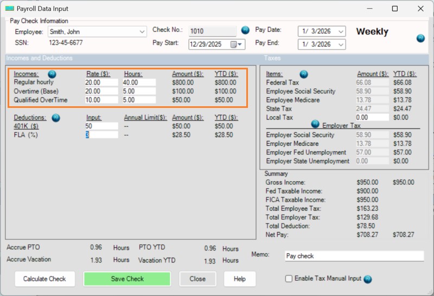Click help icon beside Taxes Items header
The image size is (434, 296).
coord(304,74)
